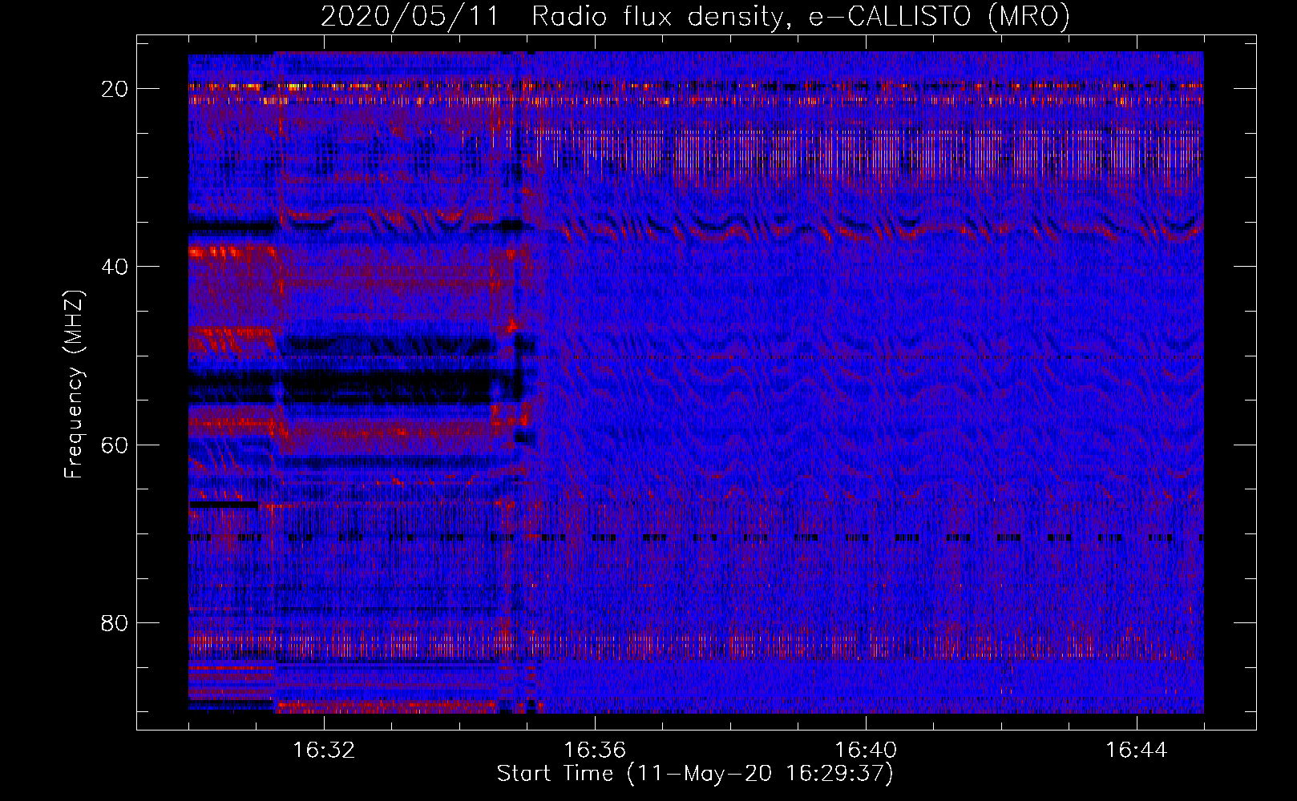Click the 40 MHz frequency tick label
The image size is (1297, 801).
tap(115, 267)
